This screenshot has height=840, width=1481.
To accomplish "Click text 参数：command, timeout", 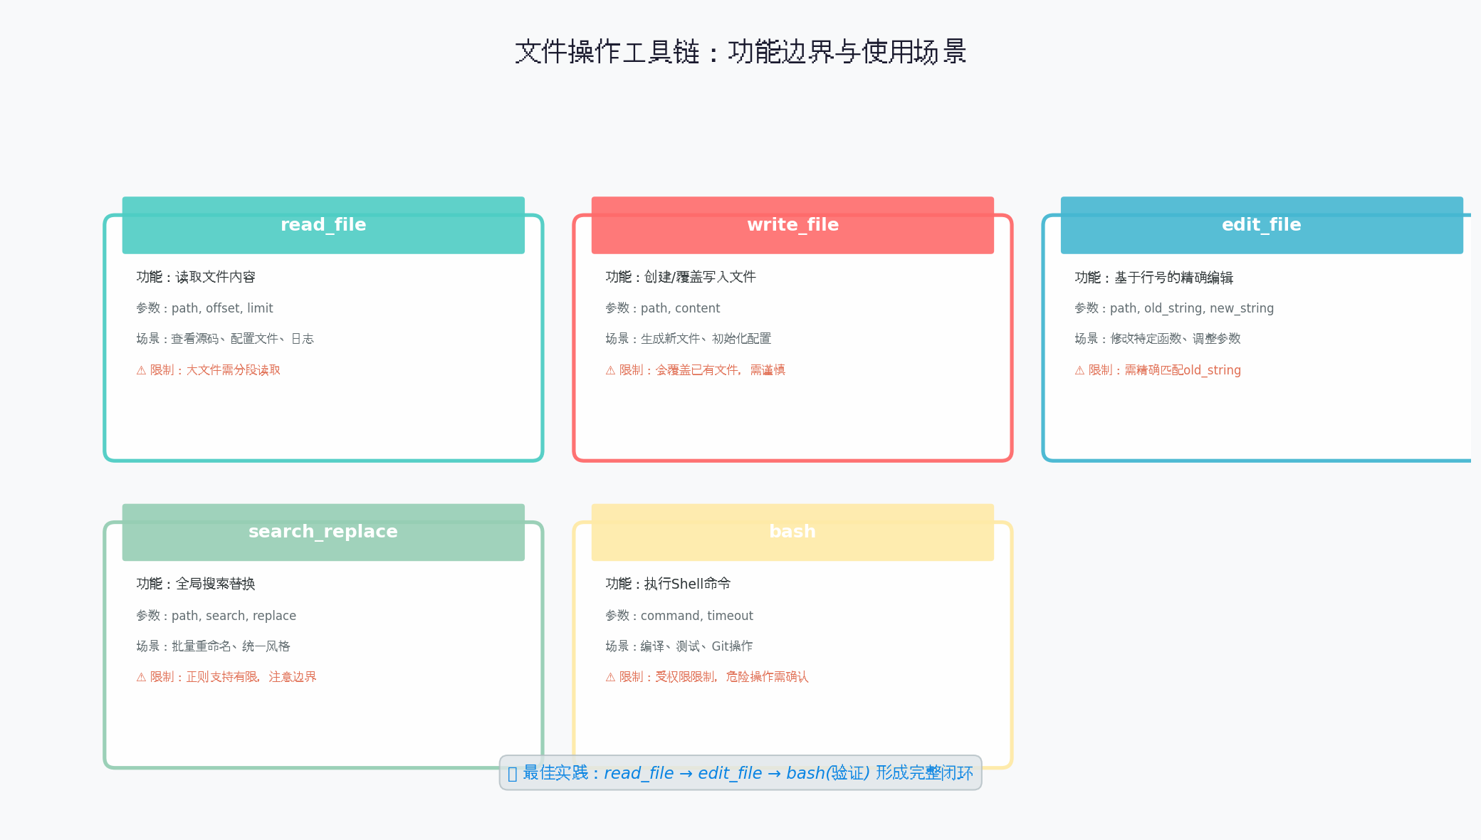I will 679,616.
